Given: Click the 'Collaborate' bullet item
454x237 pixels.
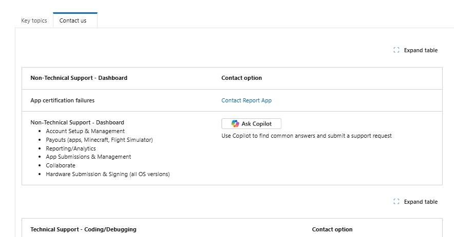Looking at the screenshot, I should 61,165.
